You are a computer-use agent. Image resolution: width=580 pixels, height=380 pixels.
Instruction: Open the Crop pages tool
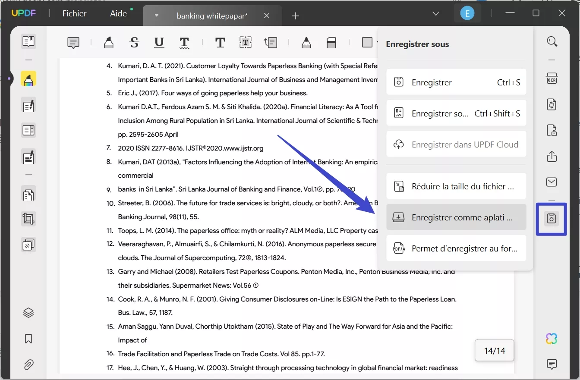coord(28,219)
